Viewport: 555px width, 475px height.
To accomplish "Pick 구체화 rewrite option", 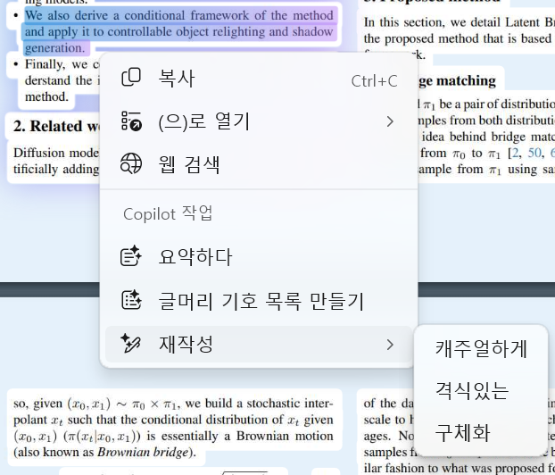I will coord(481,432).
